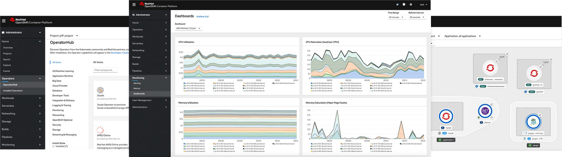Expand Networking in OperatorHub window sidebar

click(x=22, y=113)
